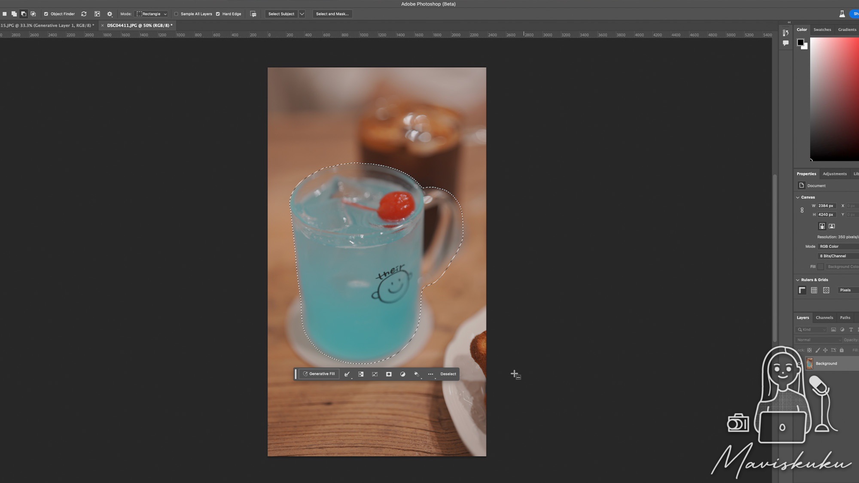Toggle lock image pixels brush icon

817,350
